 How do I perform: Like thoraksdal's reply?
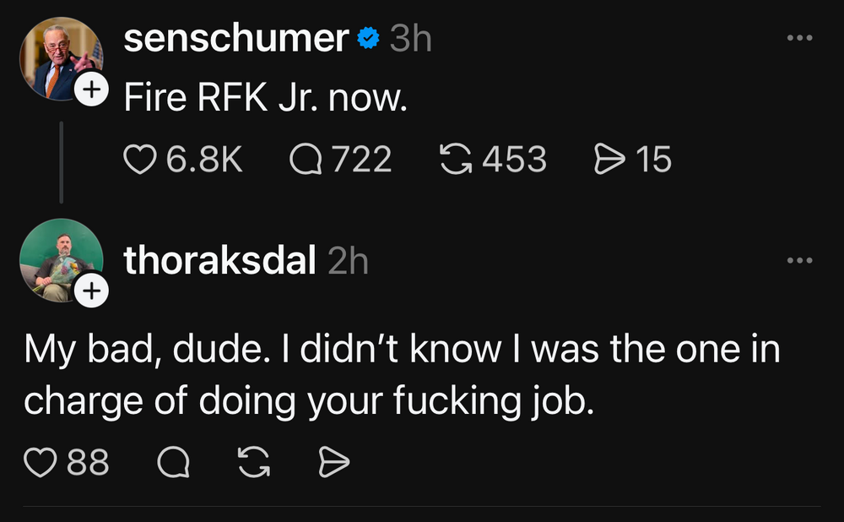[x=40, y=461]
